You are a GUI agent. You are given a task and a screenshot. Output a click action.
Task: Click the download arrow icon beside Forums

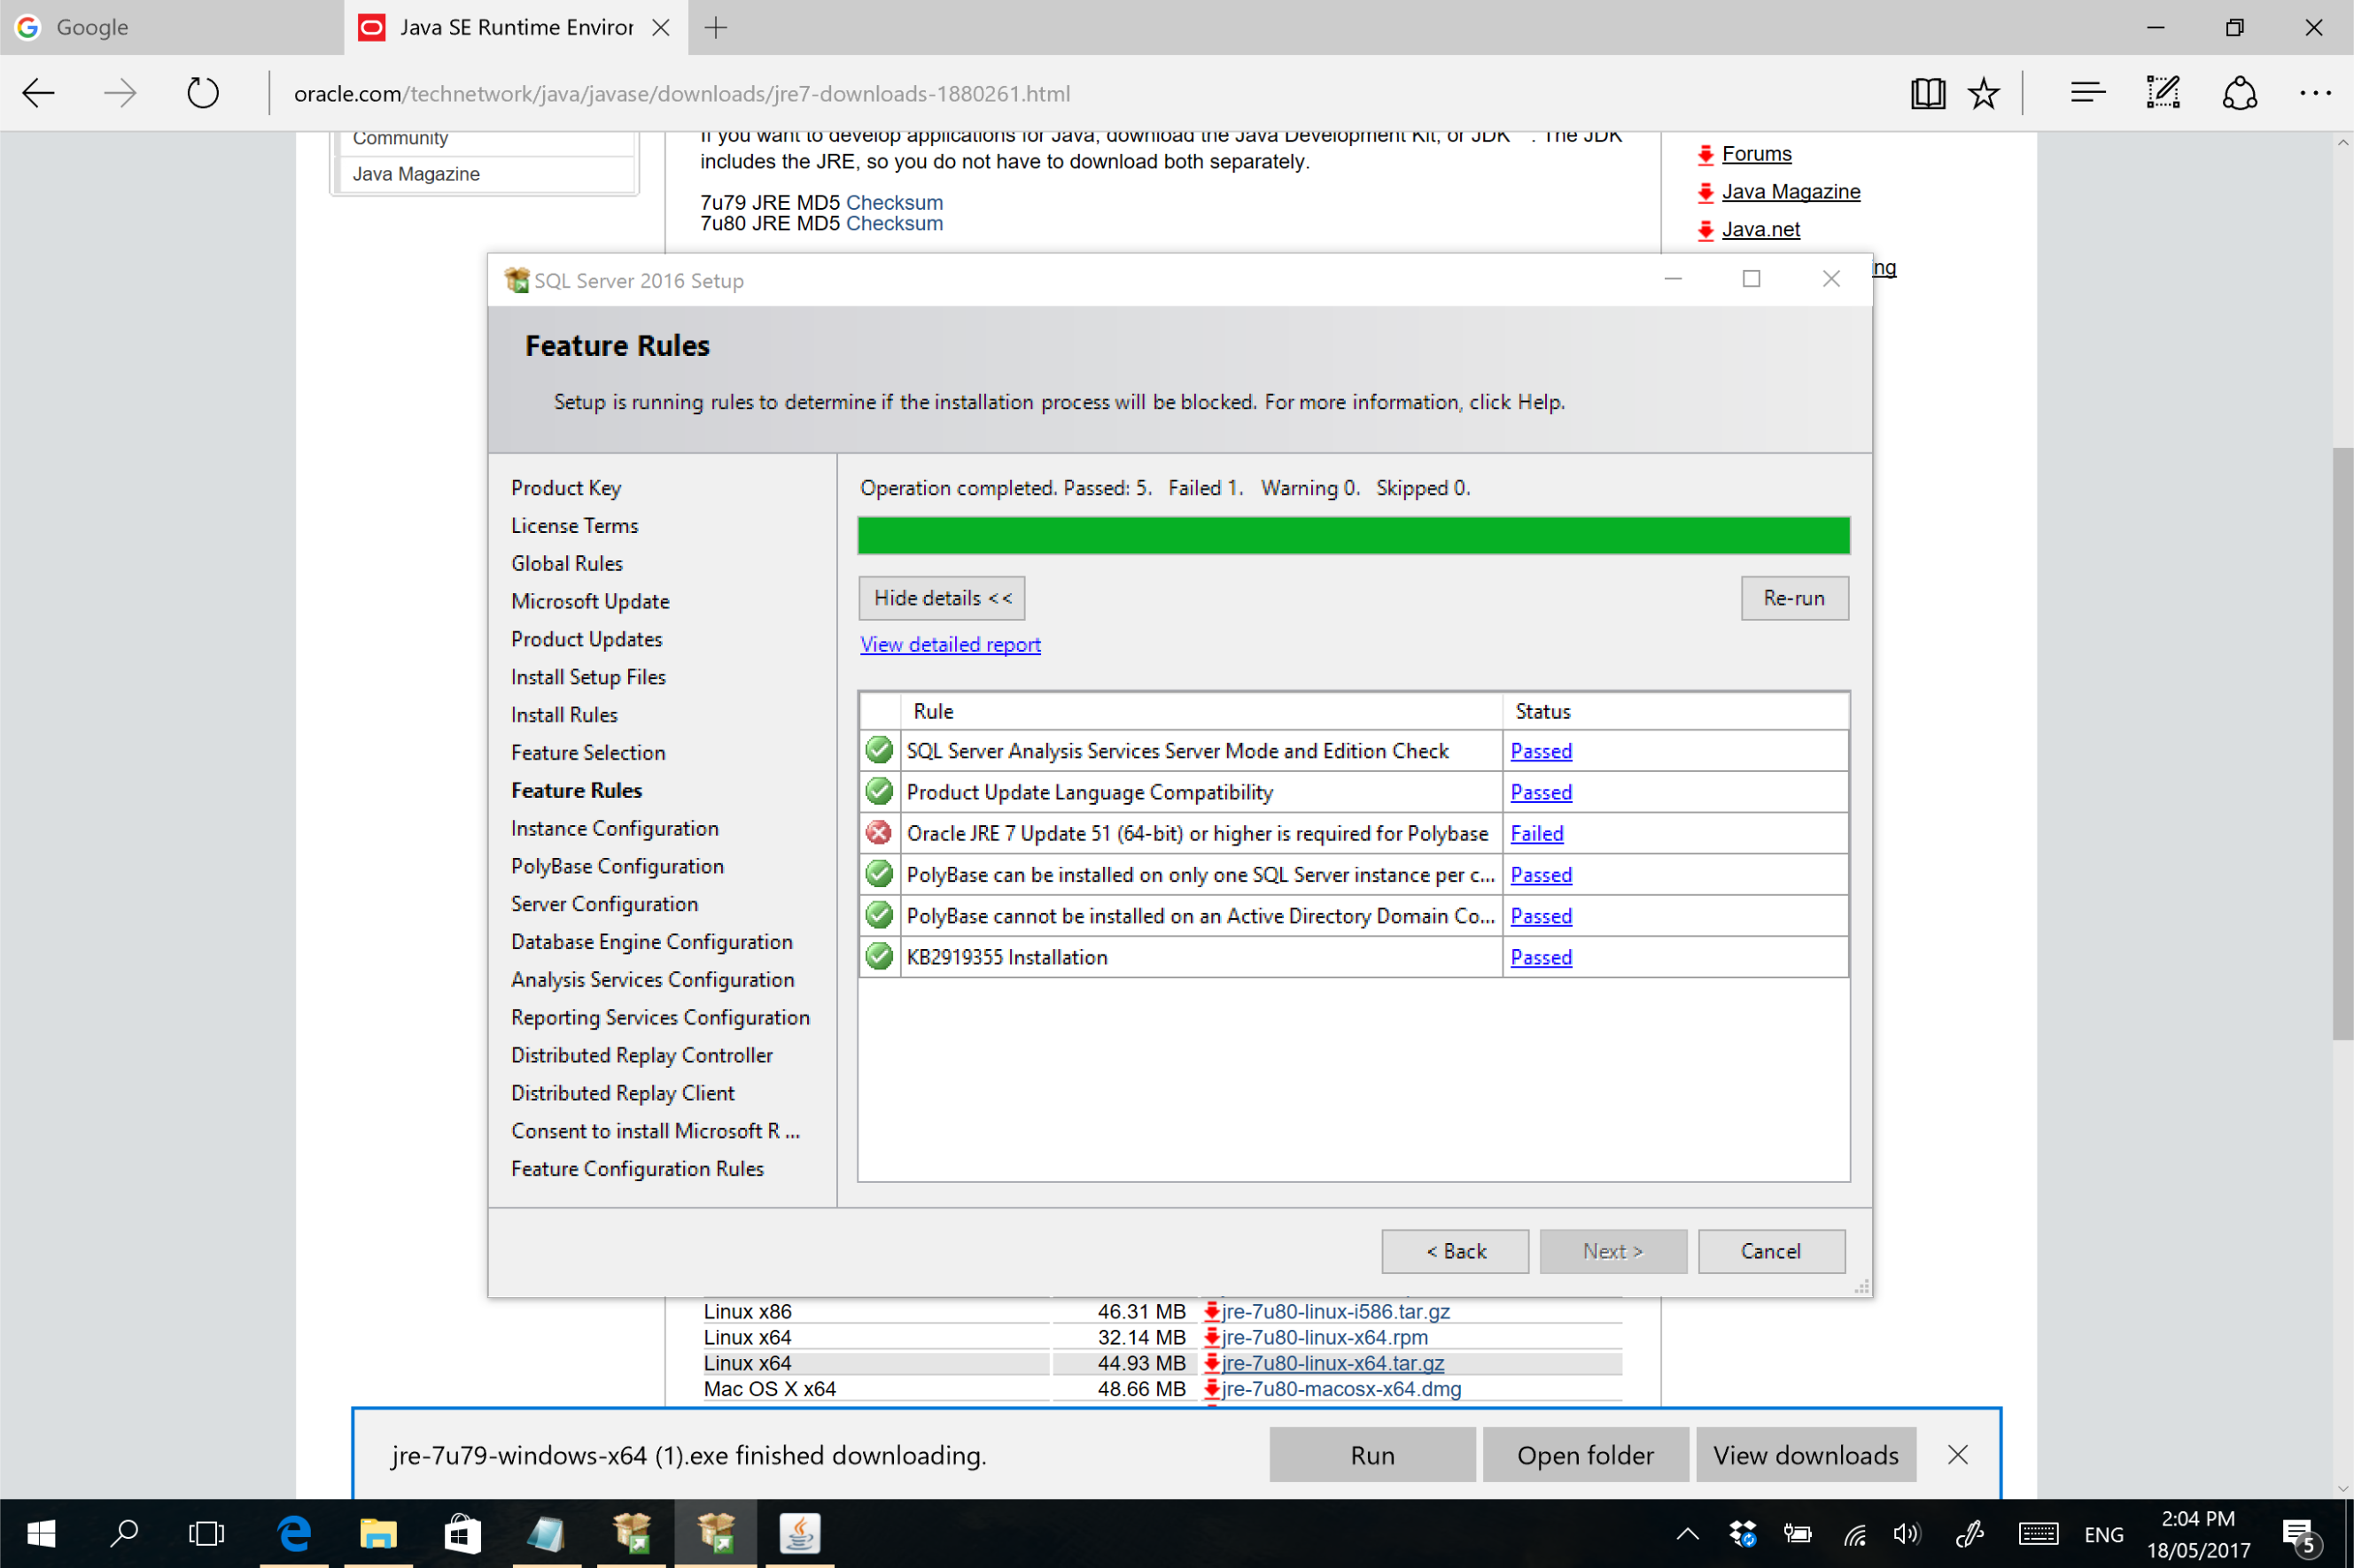[1705, 154]
